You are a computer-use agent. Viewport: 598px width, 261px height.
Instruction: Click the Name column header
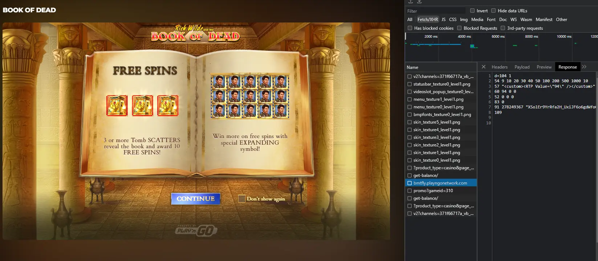pos(441,67)
